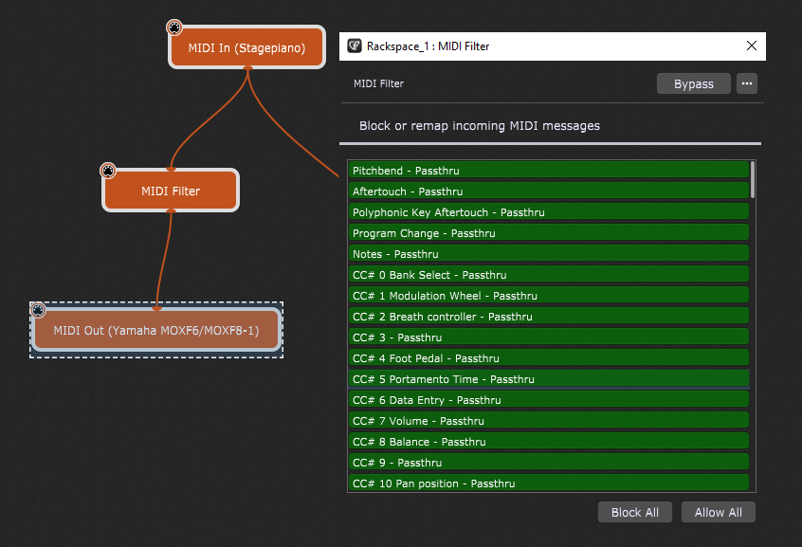The width and height of the screenshot is (802, 547).
Task: Click the MIDI Filter plugin name label
Action: [378, 83]
